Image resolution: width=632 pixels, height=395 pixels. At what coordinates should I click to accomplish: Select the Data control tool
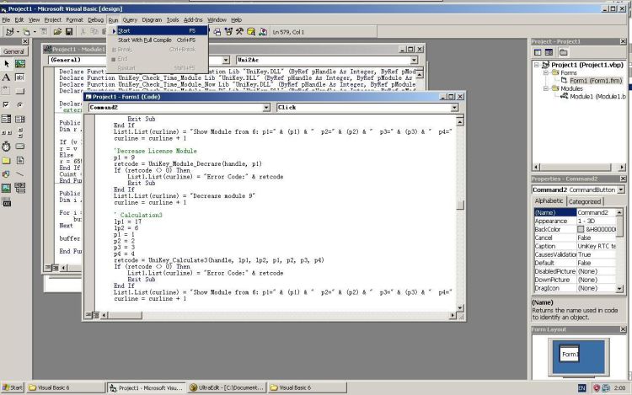coord(19,188)
